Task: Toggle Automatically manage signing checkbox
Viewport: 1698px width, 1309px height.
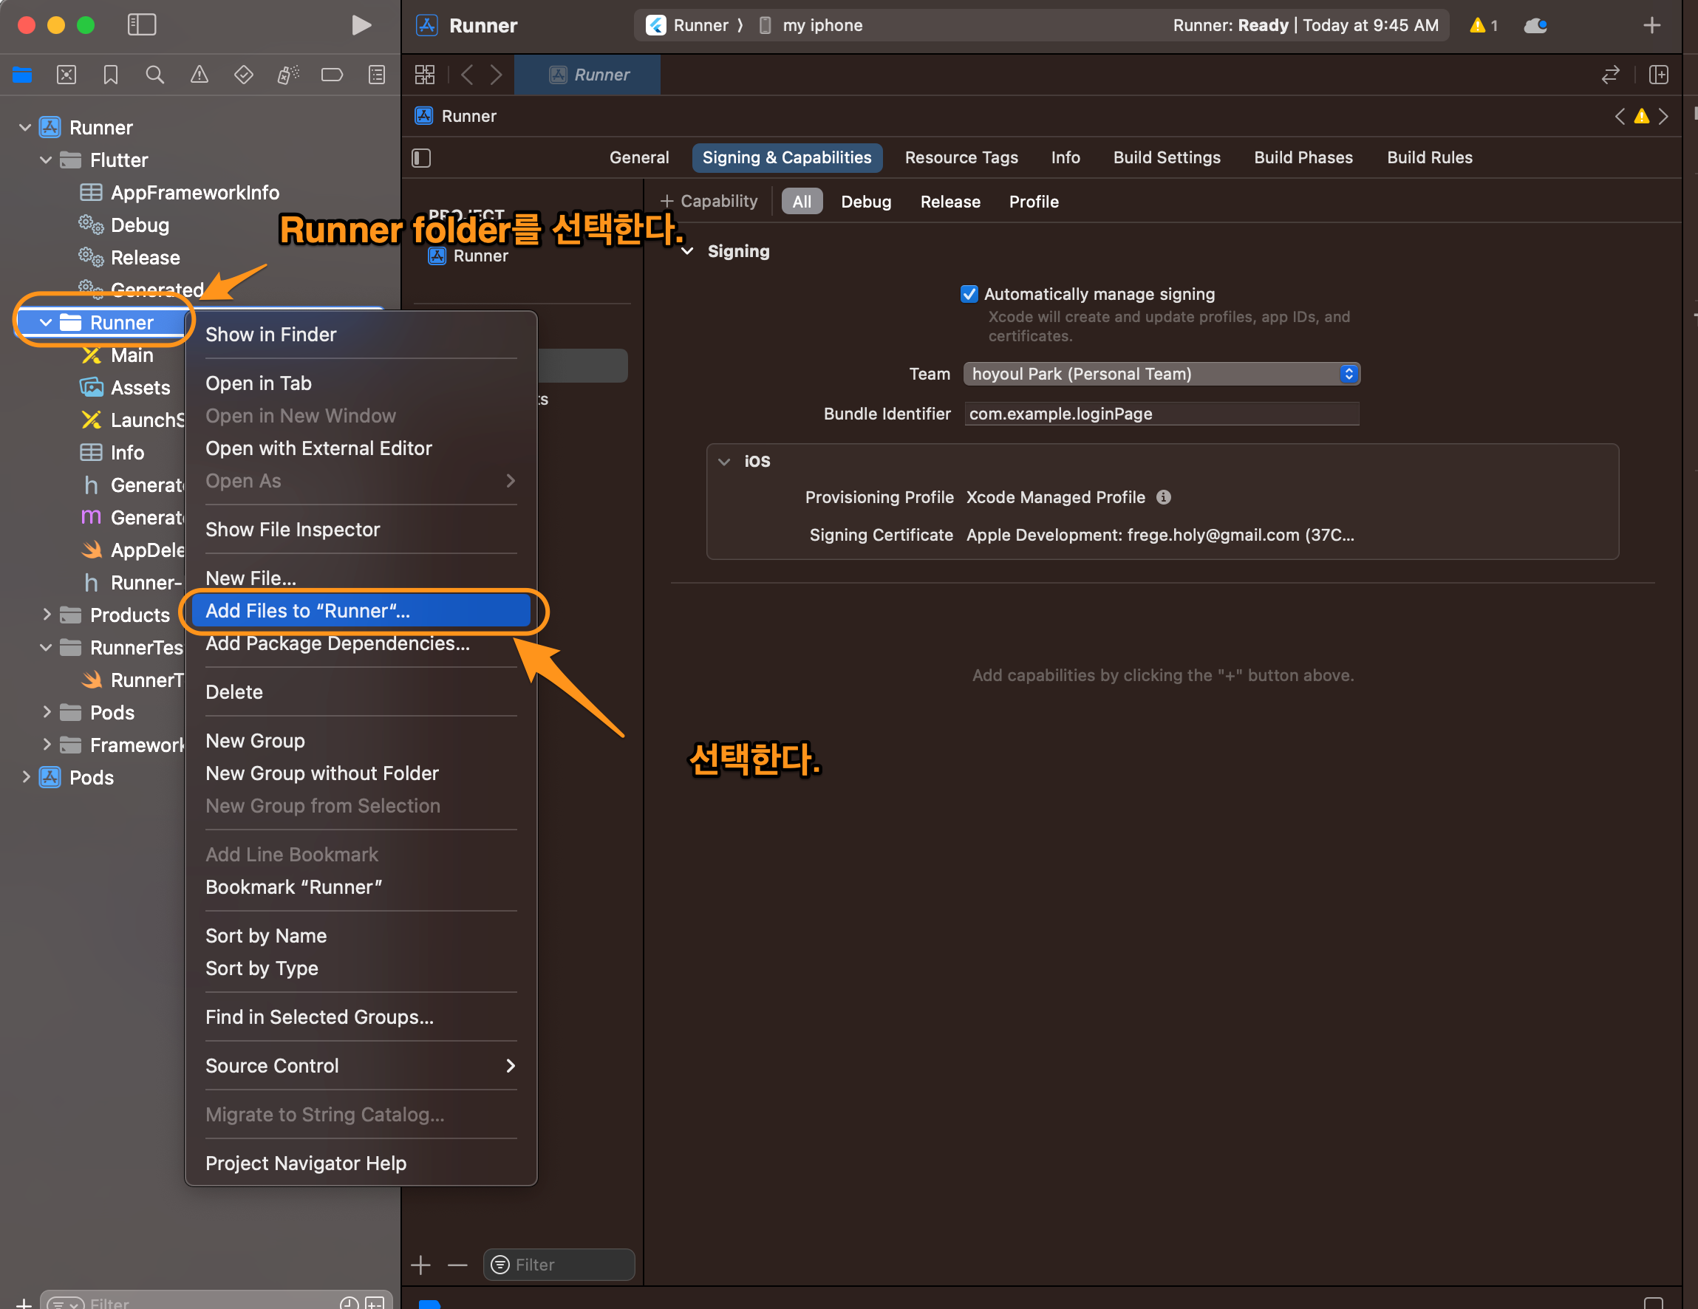Action: [969, 294]
